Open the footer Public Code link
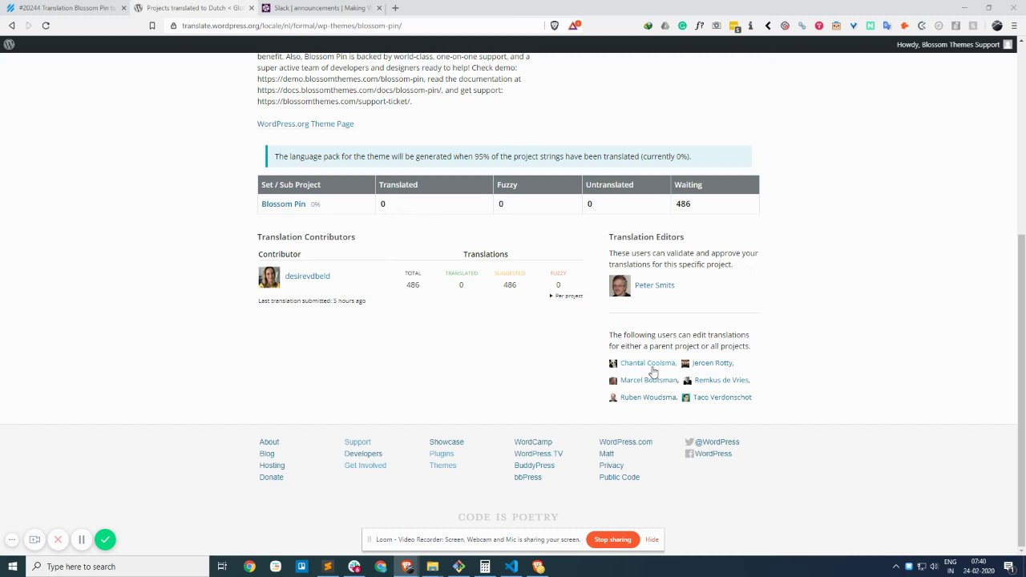This screenshot has width=1026, height=577. [619, 477]
